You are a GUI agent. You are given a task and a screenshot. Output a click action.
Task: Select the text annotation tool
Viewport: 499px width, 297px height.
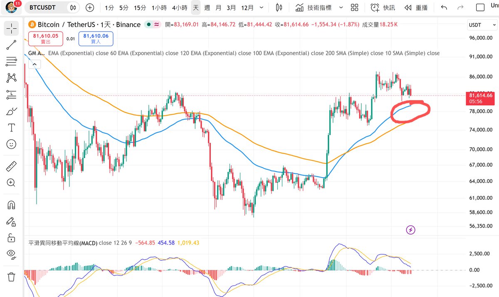pyautogui.click(x=11, y=127)
